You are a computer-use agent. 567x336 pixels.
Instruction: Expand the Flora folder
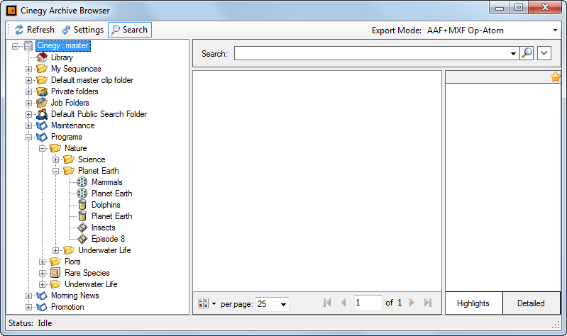[x=43, y=262]
